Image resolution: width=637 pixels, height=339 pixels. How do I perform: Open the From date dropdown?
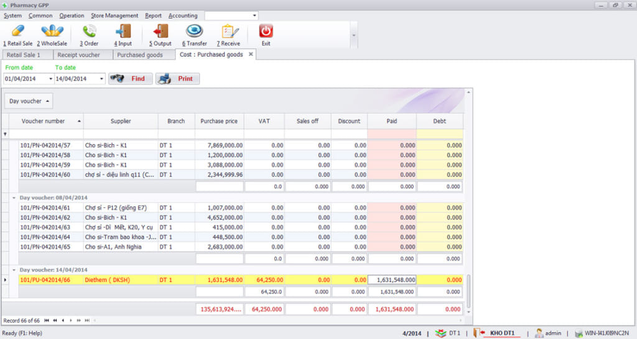click(x=50, y=79)
